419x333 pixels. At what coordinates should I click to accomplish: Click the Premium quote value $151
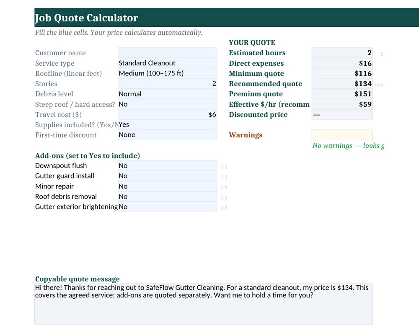pyautogui.click(x=342, y=94)
